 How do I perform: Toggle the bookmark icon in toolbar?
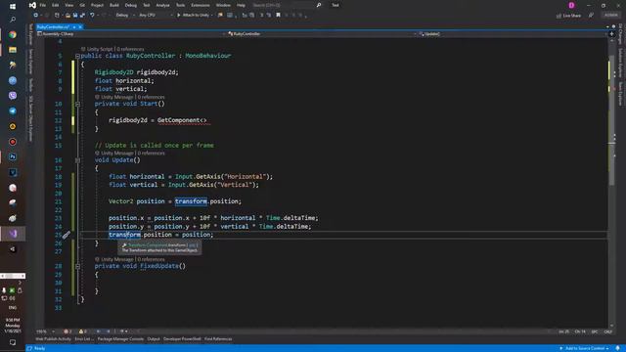pos(278,16)
